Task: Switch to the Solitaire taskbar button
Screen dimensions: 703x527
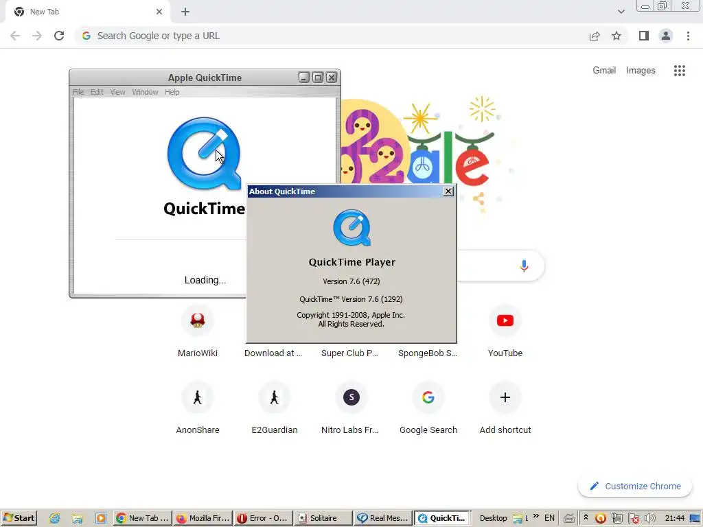Action: [x=323, y=518]
